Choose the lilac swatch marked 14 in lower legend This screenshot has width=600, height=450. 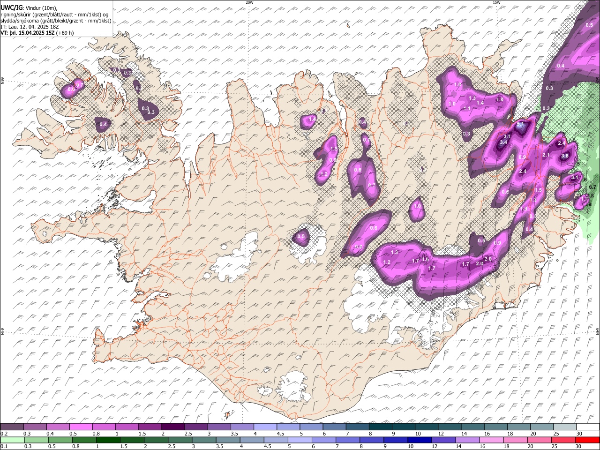tap(467, 440)
